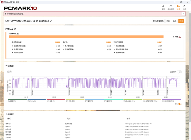The height and width of the screenshot is (140, 191).
Task: Click the red warning triangle beside 7 395
Action: 180,37
